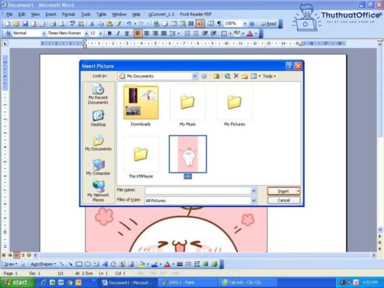This screenshot has width=384, height=288.
Task: Toggle the highlighted Document Map button
Action: point(200,24)
